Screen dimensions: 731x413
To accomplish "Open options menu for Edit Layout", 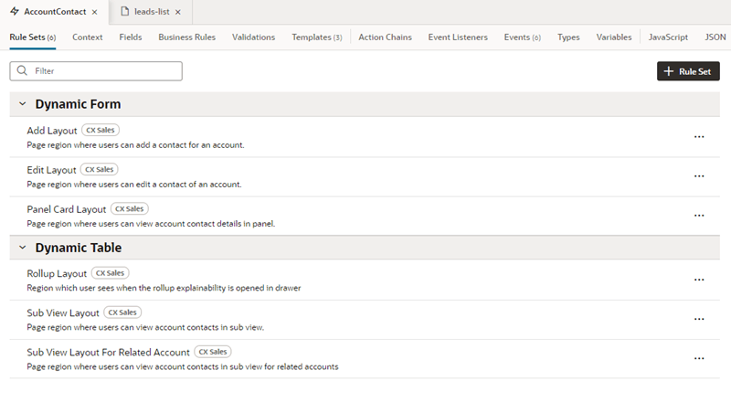I will tap(699, 175).
